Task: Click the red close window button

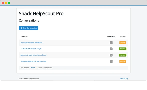Action: pos(3,3)
